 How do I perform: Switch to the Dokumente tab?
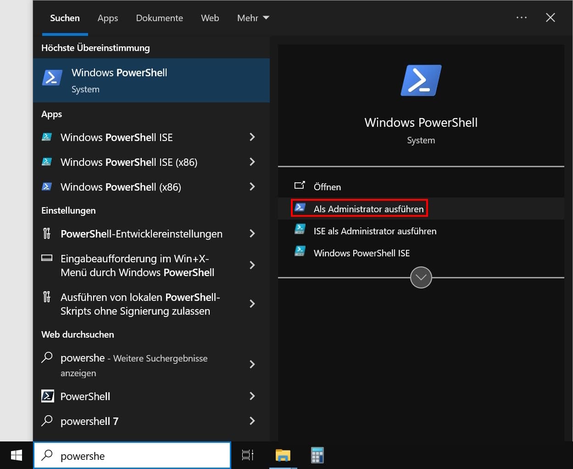[x=159, y=18]
